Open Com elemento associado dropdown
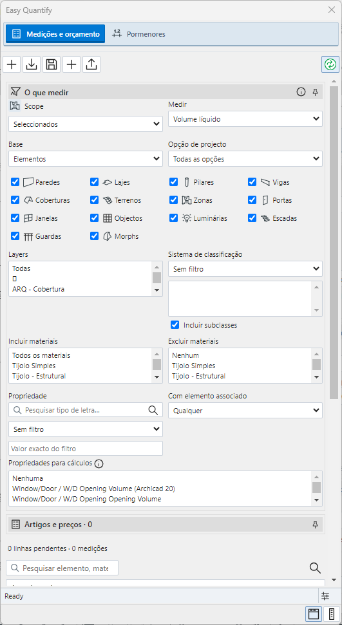Image resolution: width=342 pixels, height=625 pixels. pyautogui.click(x=245, y=410)
